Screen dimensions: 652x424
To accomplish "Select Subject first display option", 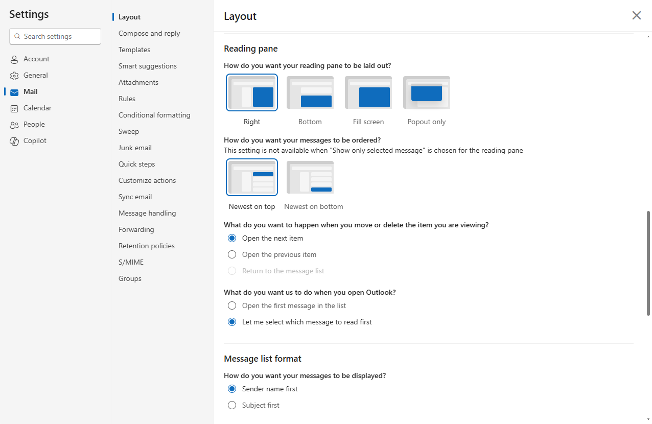I will click(x=232, y=405).
